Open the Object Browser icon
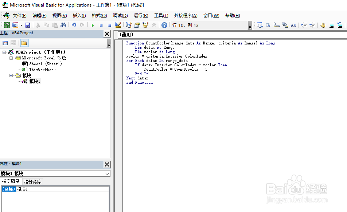This screenshot has height=212, width=347. (145, 25)
